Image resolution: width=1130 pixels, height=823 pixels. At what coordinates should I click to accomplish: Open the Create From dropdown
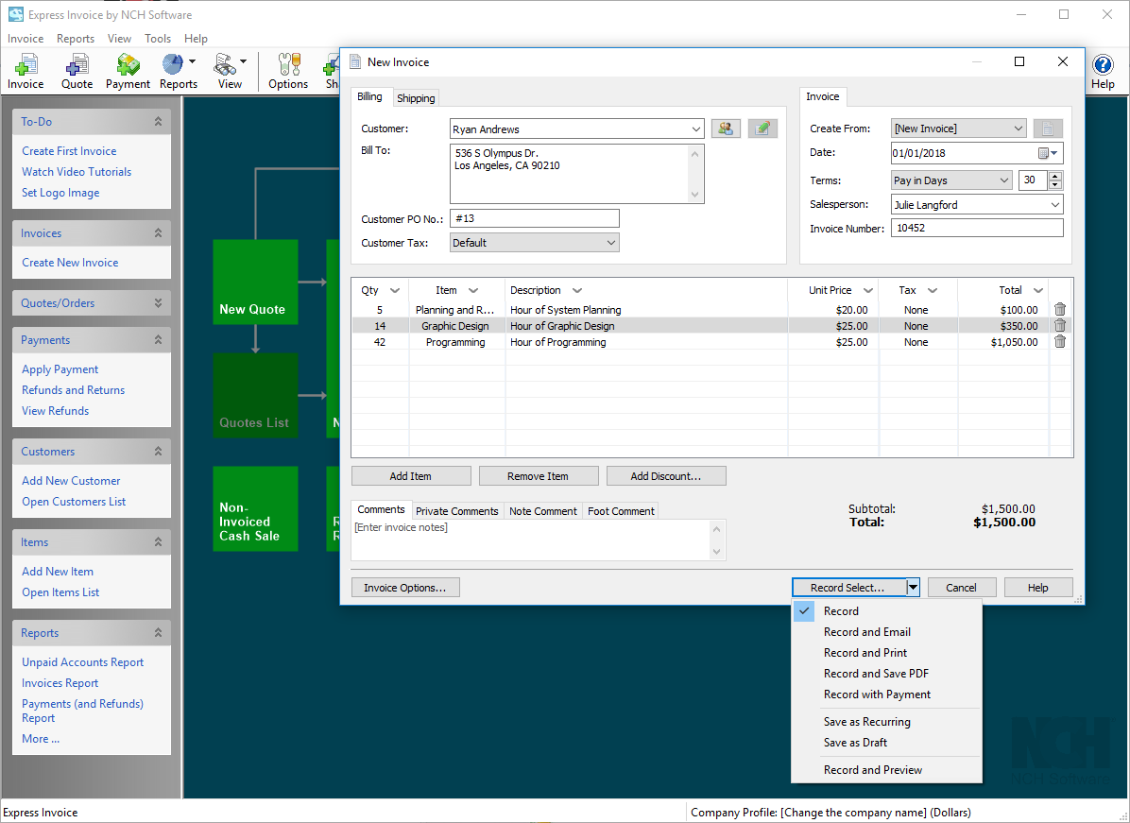[x=1017, y=127]
